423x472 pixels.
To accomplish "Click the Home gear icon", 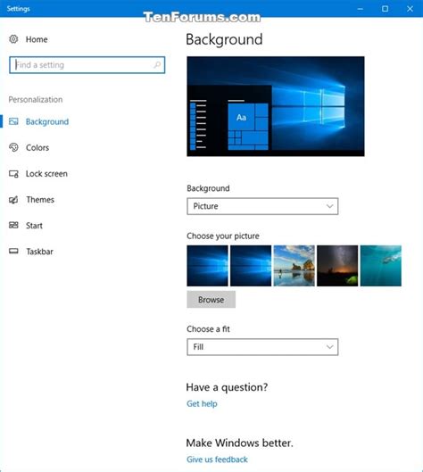I will (13, 39).
